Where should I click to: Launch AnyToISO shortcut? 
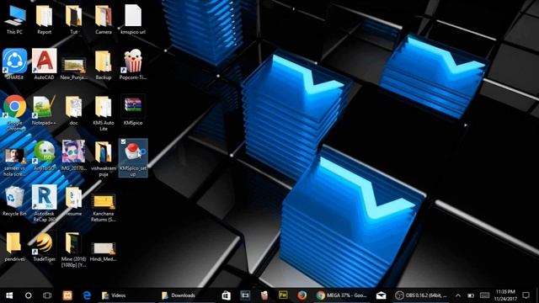(x=44, y=156)
